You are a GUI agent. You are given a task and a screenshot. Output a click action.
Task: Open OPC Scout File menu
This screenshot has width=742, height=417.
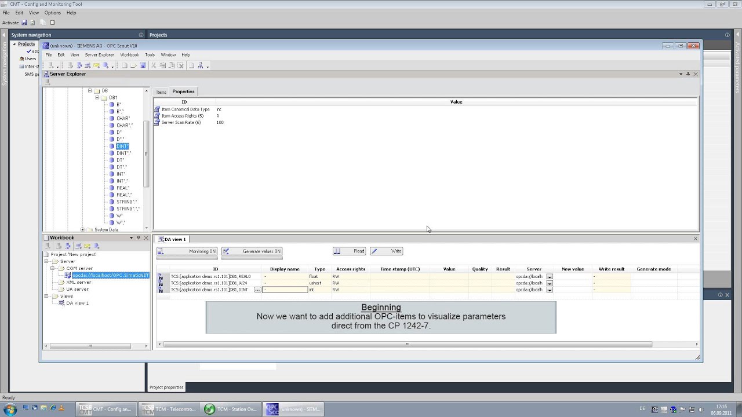(49, 55)
